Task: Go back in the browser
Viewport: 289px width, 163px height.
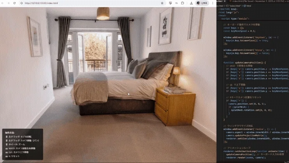Action: tap(3, 3)
